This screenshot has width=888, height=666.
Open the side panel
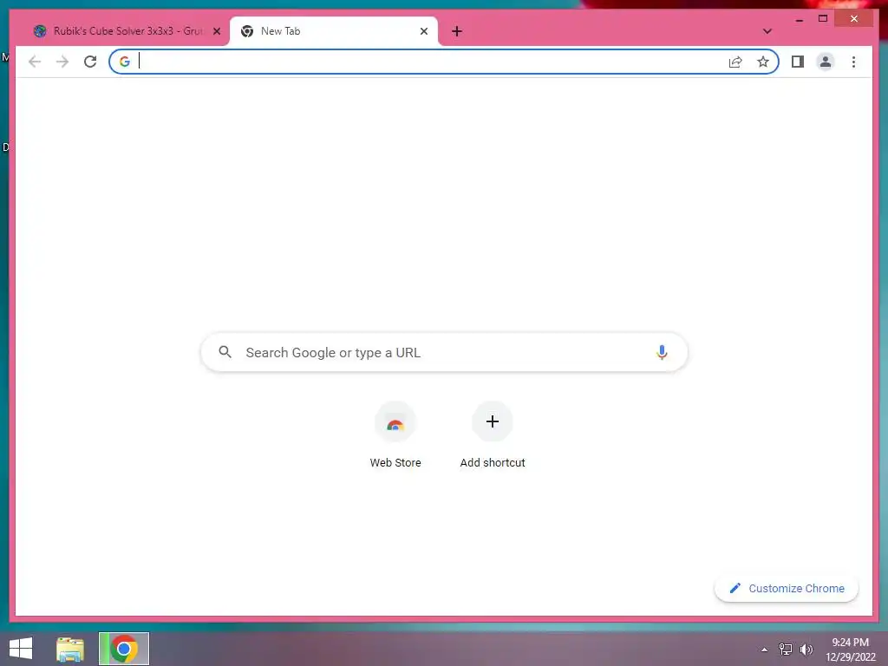pyautogui.click(x=798, y=62)
